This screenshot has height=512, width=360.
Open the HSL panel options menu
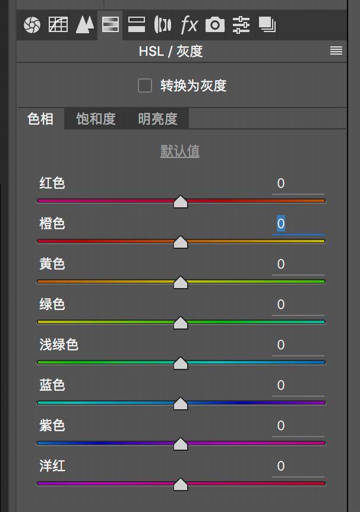(336, 51)
